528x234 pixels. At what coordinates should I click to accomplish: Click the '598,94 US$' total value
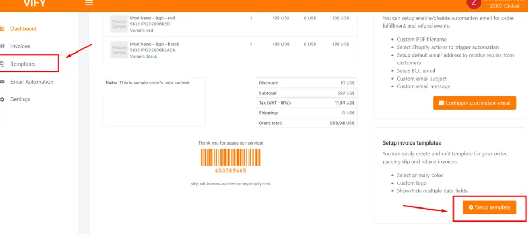click(342, 123)
